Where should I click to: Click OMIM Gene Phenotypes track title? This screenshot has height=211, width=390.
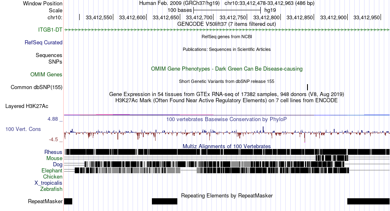coord(227,69)
